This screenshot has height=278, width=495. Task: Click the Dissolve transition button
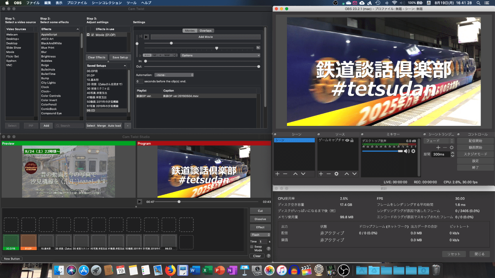coord(260,219)
